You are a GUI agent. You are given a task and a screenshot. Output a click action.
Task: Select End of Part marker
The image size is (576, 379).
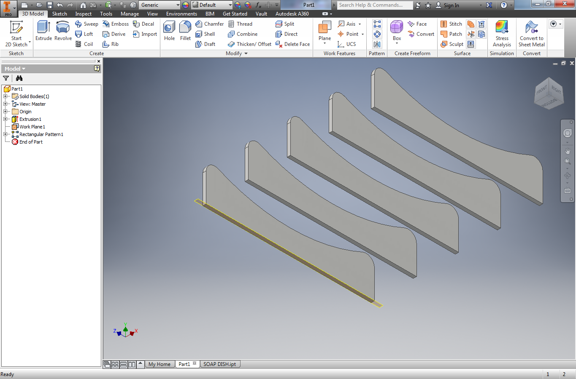pyautogui.click(x=27, y=142)
